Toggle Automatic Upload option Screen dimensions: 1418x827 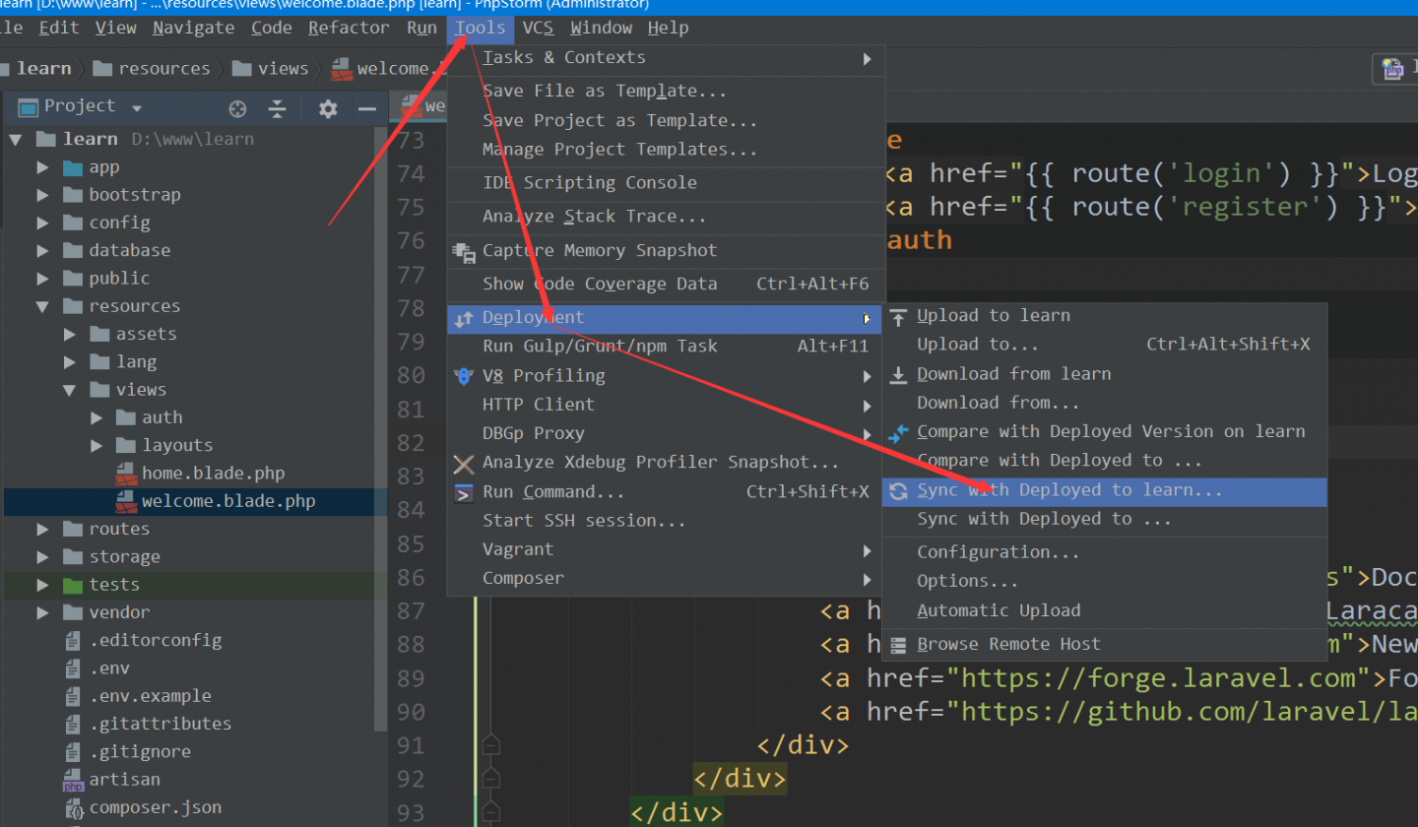[x=1105, y=611]
